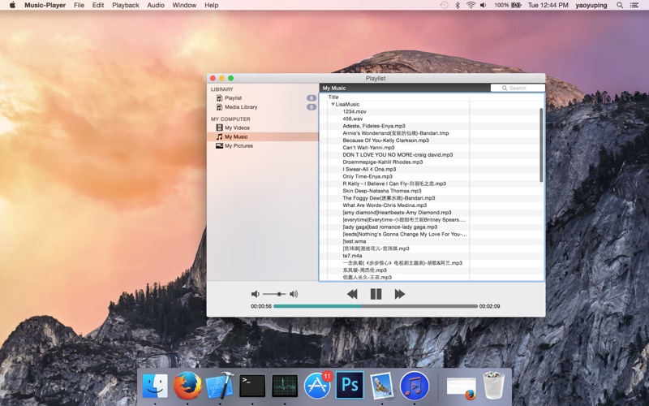The image size is (649, 406).
Task: Select Playlist in the Library section
Action: [233, 98]
